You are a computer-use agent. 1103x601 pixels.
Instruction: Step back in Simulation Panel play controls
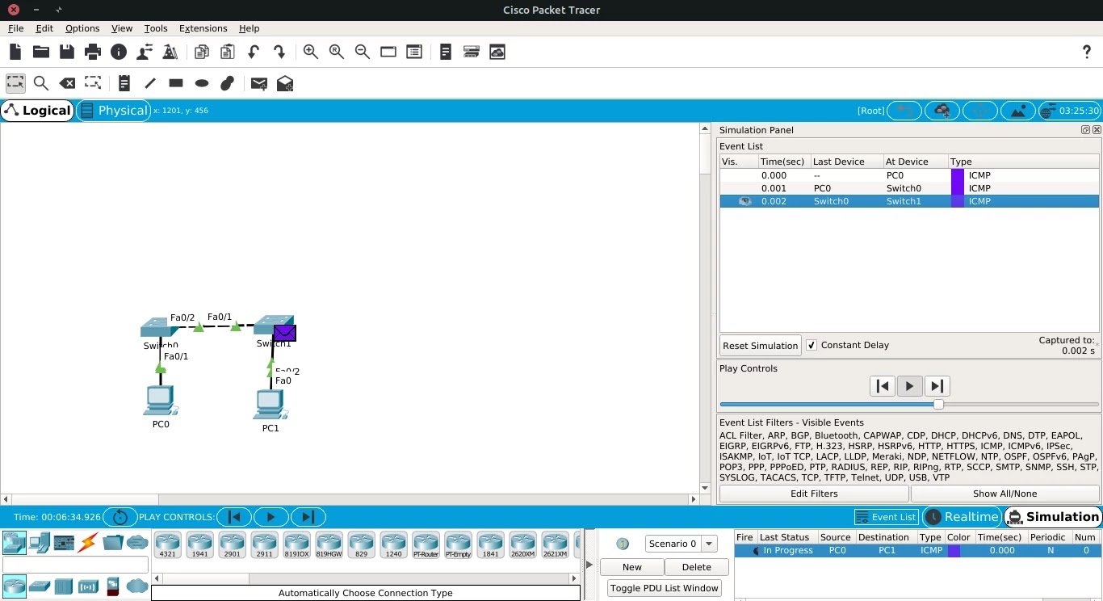coord(883,386)
